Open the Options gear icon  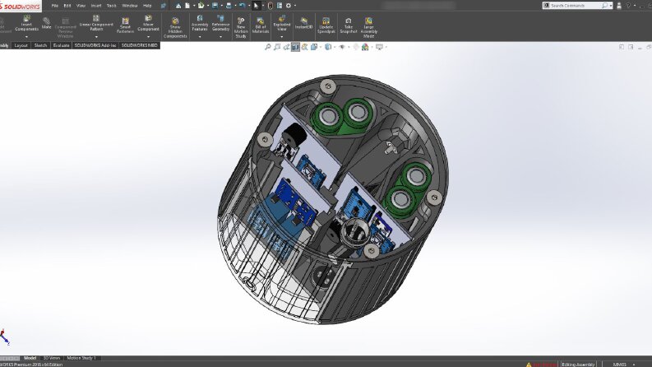[289, 6]
